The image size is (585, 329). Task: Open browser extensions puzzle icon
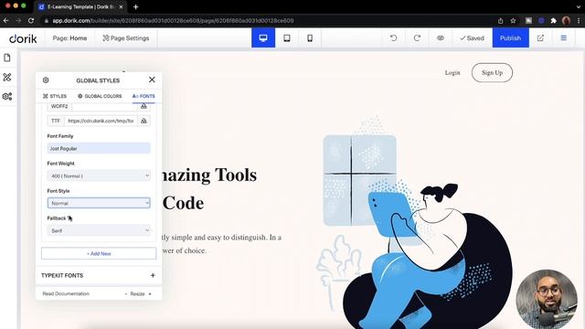coord(553,21)
